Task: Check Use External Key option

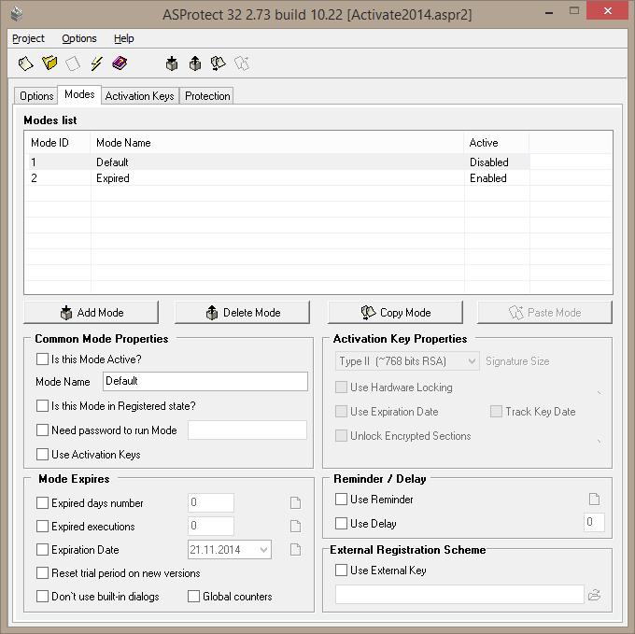Action: [341, 570]
